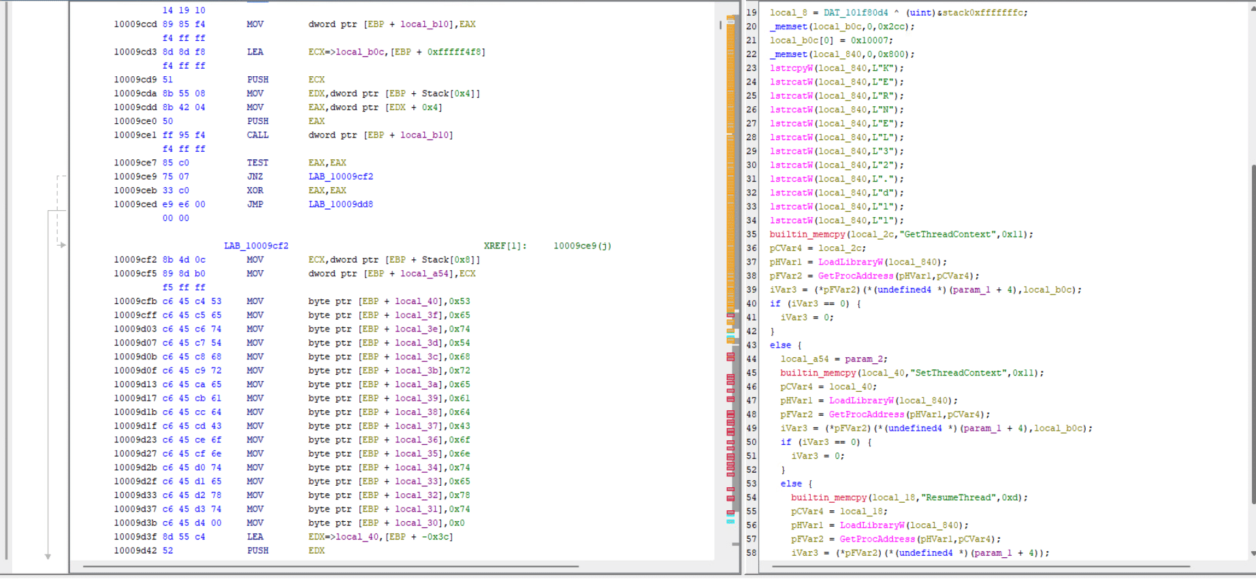Viewport: 1256px width, 579px height.
Task: Select lstrcatW call on line 26
Action: 791,110
